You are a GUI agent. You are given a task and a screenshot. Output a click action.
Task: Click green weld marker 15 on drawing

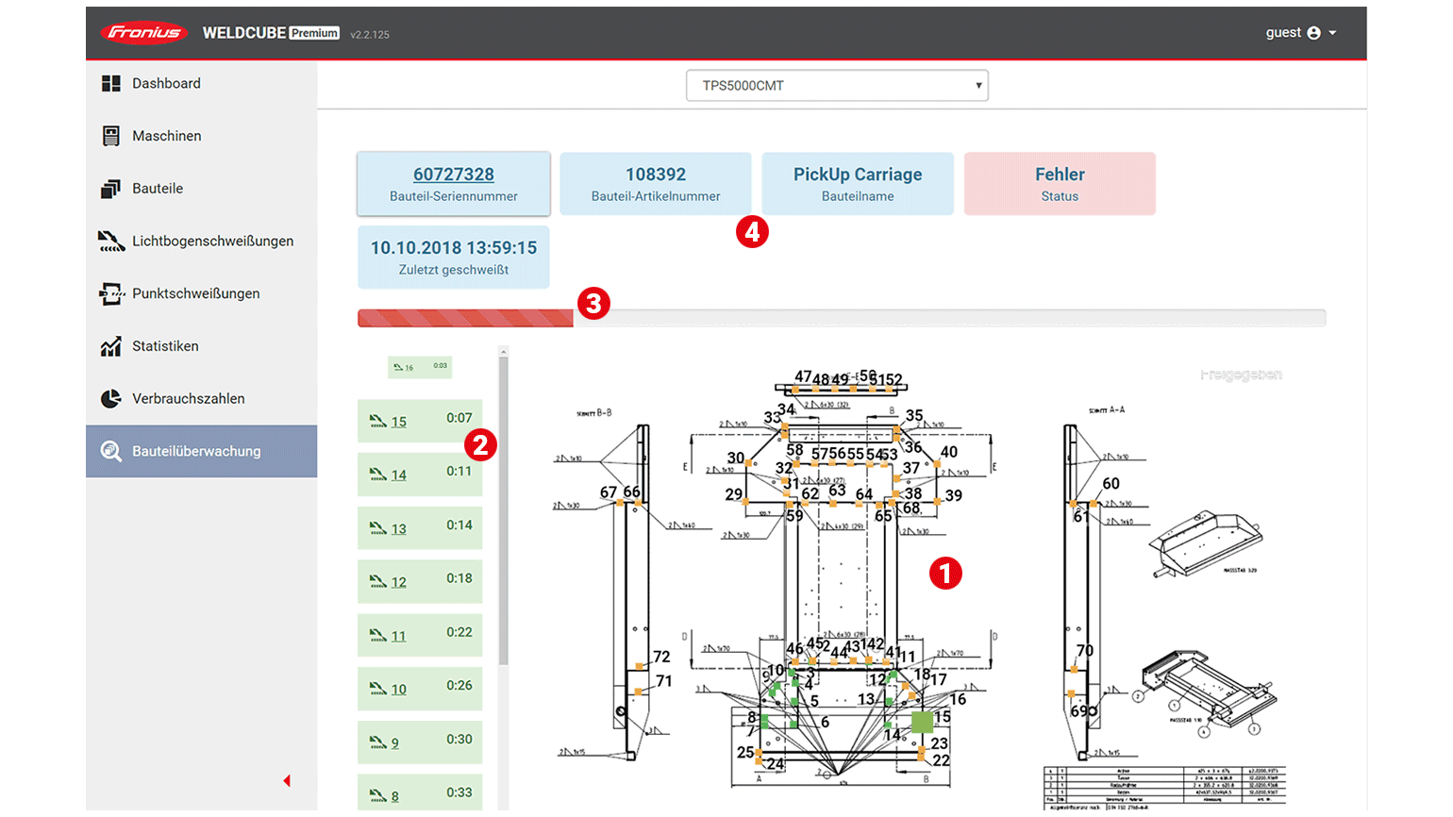922,723
